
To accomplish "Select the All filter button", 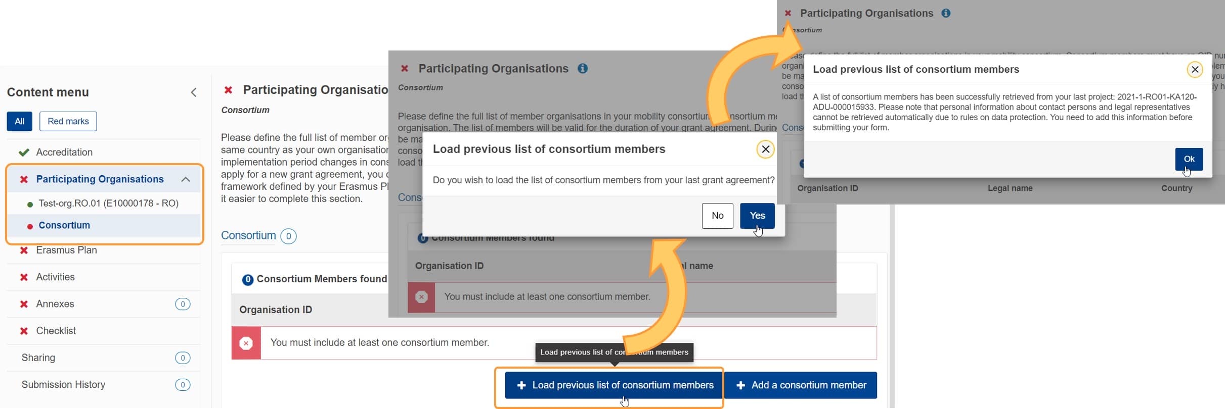I will (19, 121).
